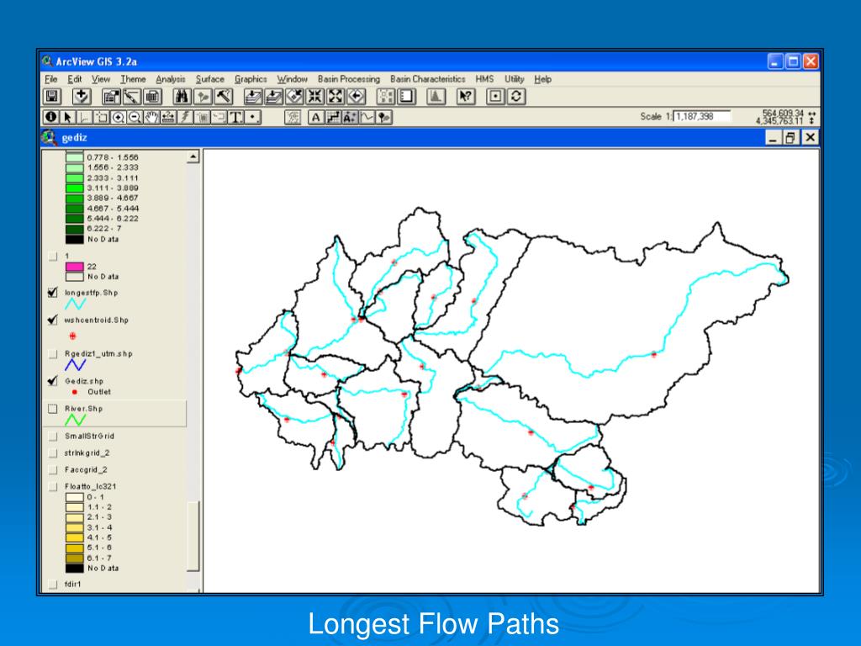Viewport: 861px width, 646px height.
Task: Enable the fdir1 theme checkbox
Action: [x=53, y=585]
